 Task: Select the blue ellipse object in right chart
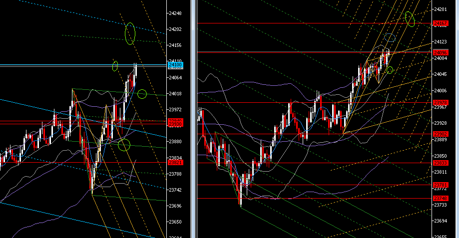(390, 37)
